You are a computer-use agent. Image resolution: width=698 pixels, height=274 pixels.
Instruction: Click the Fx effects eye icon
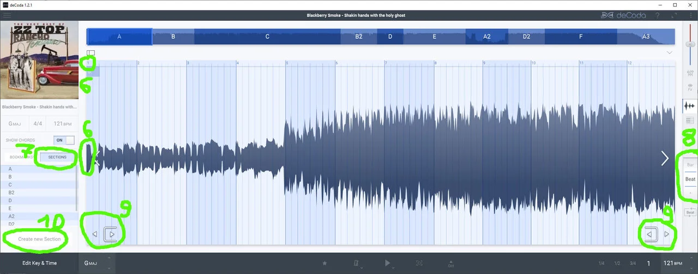pos(690,87)
